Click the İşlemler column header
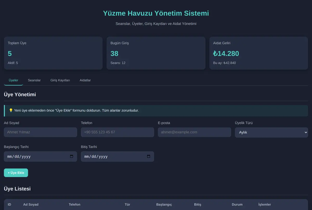The width and height of the screenshot is (312, 210). (265, 205)
